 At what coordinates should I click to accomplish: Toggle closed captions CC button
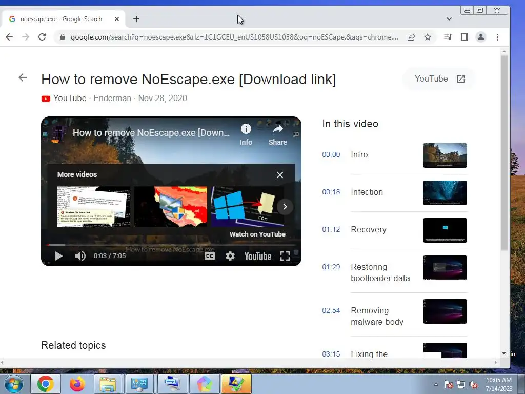pos(210,256)
